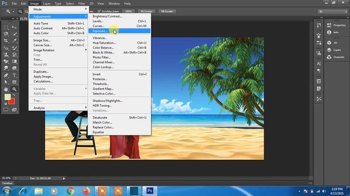Select the Horizontal Type tool
This screenshot has width=350, height=196.
[14, 75]
